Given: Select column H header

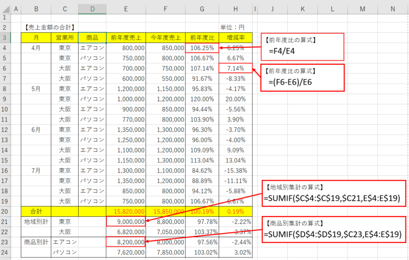Looking at the screenshot, I should pyautogui.click(x=236, y=9).
